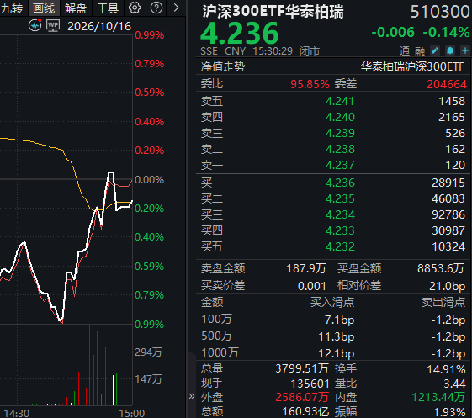The image size is (472, 418).
Task: Select the 卖一 ask price 4.237
Action: [340, 165]
